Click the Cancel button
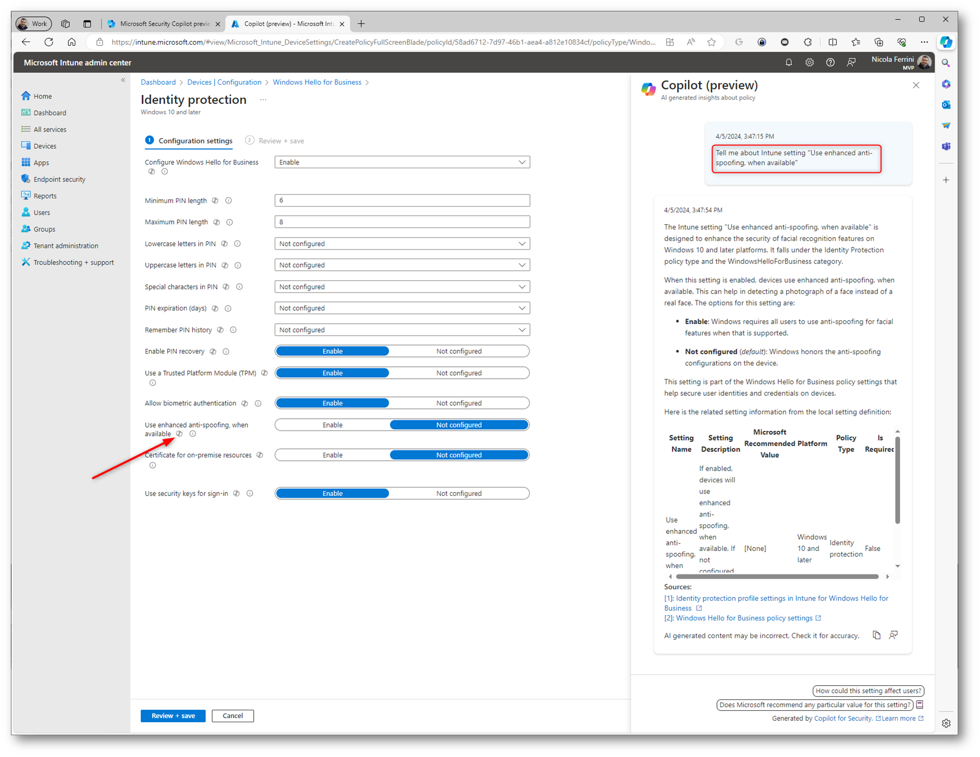 (233, 716)
